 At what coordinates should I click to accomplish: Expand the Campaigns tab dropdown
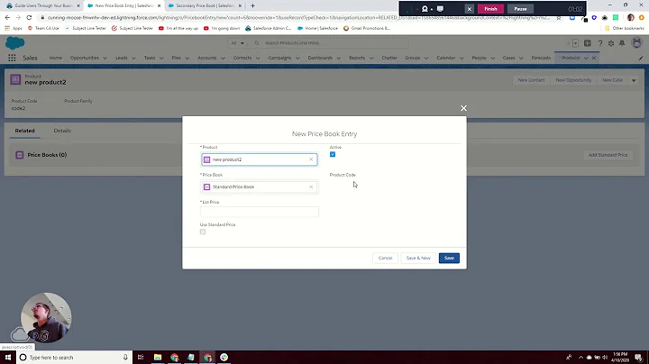tap(297, 58)
